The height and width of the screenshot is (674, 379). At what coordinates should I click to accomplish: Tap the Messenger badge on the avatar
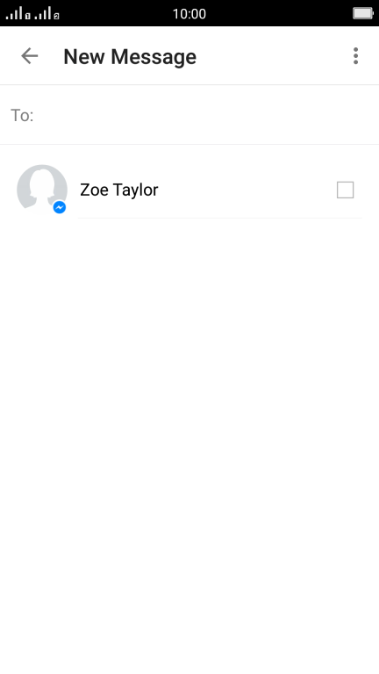point(60,208)
